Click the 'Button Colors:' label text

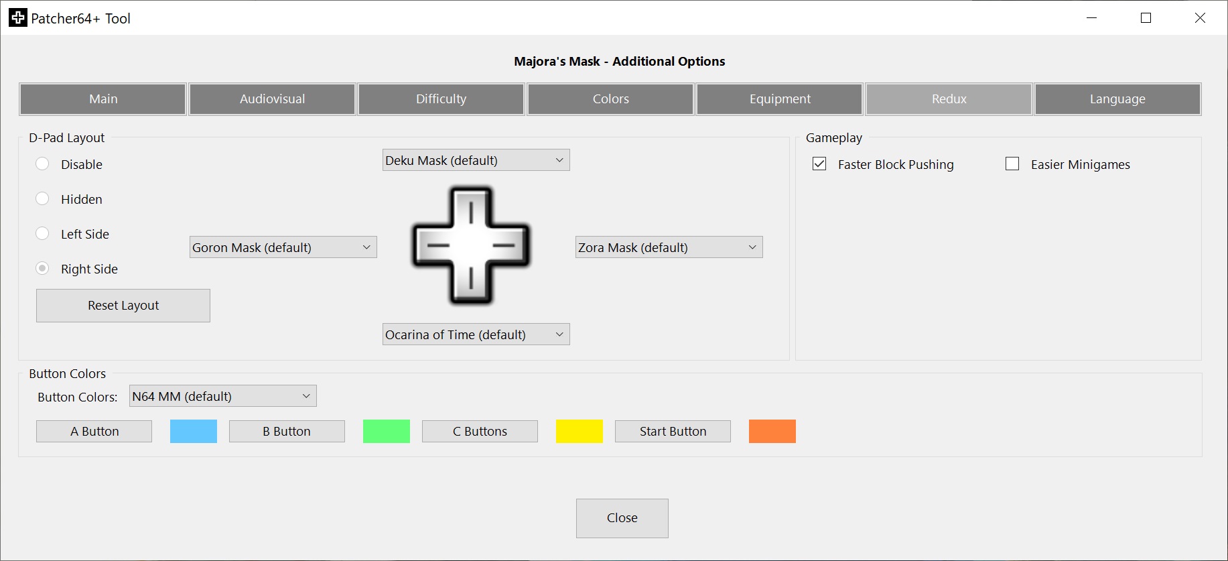78,397
